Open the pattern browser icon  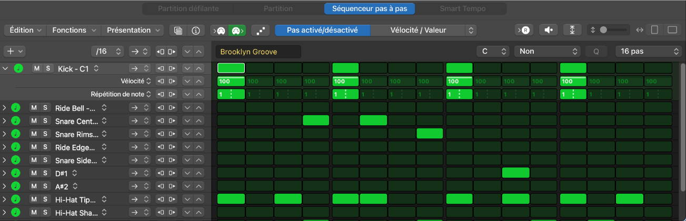click(178, 31)
